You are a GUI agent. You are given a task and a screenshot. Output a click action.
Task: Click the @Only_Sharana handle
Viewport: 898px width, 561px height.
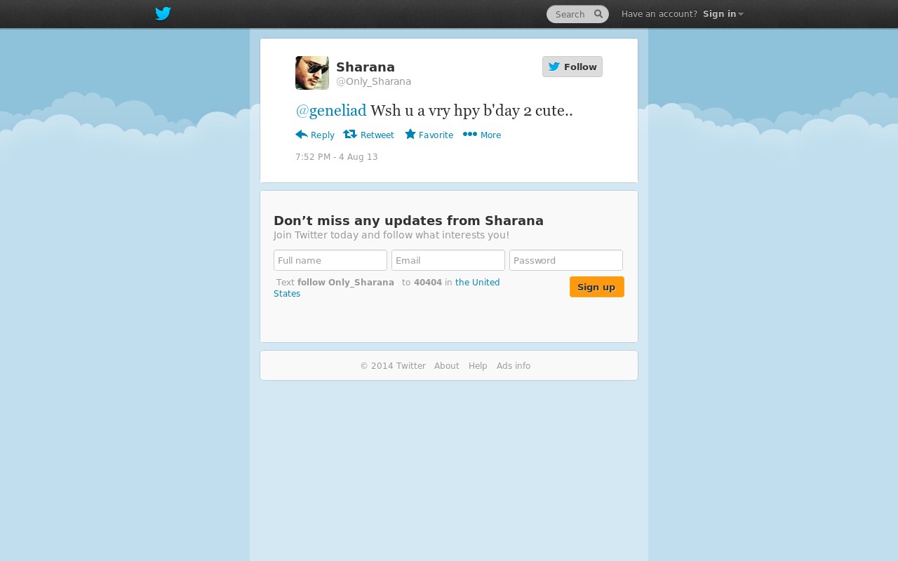coord(374,81)
